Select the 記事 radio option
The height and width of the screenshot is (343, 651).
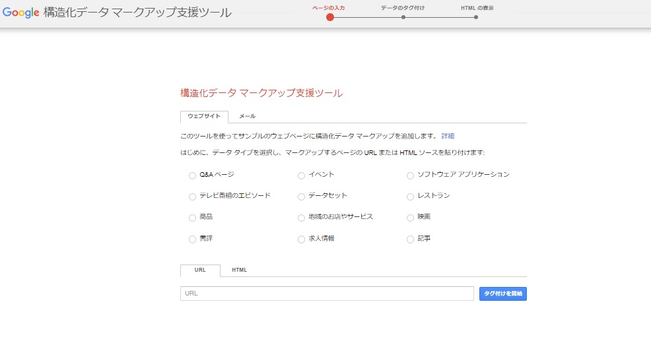point(410,239)
